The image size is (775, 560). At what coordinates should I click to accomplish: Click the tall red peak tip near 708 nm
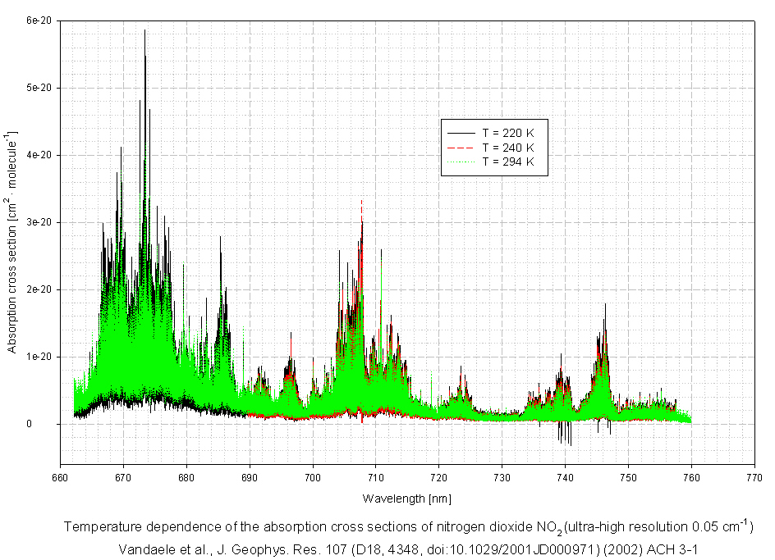pyautogui.click(x=362, y=199)
